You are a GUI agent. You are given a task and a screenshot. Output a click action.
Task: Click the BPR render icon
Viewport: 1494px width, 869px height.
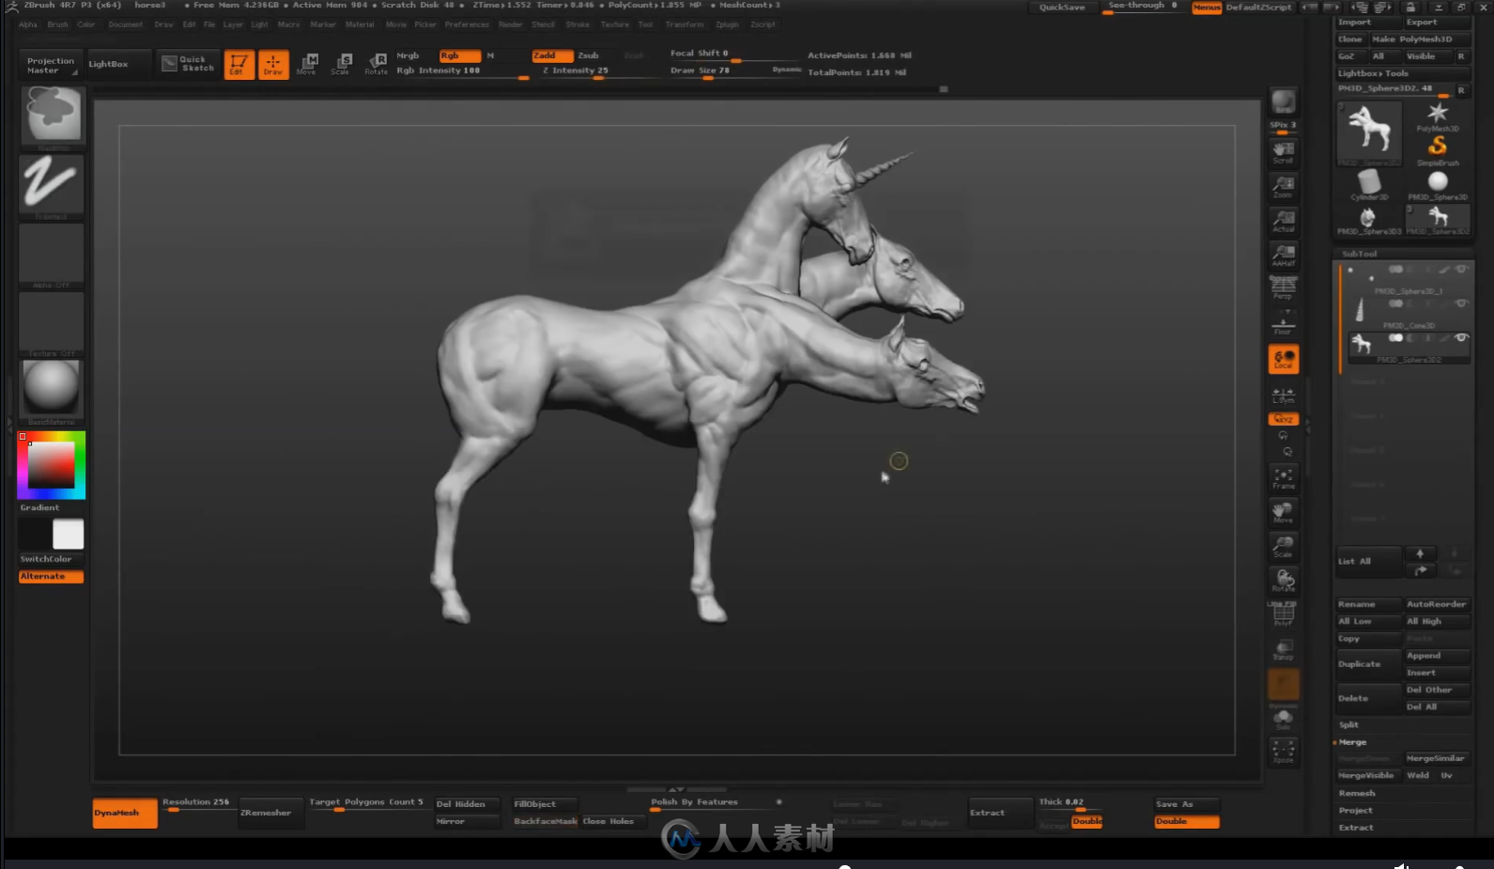[x=1283, y=101]
